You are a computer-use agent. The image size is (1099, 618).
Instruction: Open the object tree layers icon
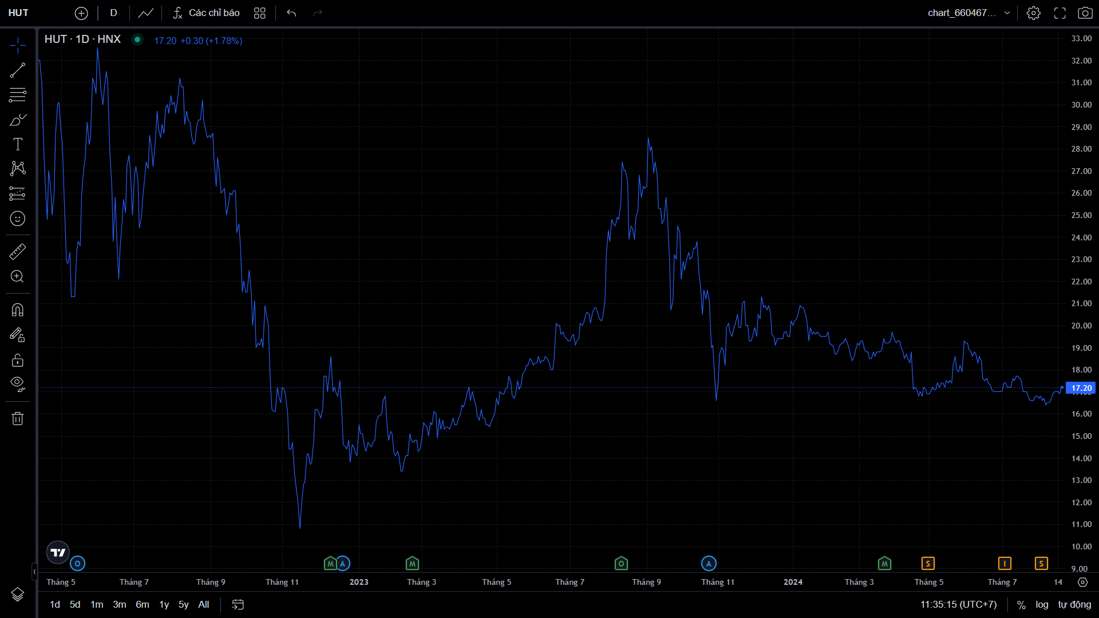click(18, 595)
